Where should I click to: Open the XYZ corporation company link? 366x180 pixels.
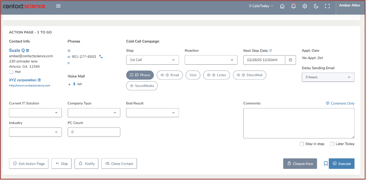coord(23,80)
